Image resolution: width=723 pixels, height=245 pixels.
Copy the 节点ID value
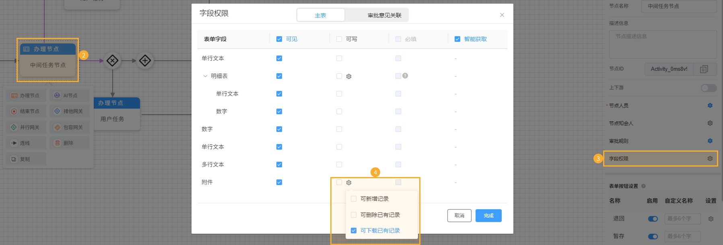[704, 69]
